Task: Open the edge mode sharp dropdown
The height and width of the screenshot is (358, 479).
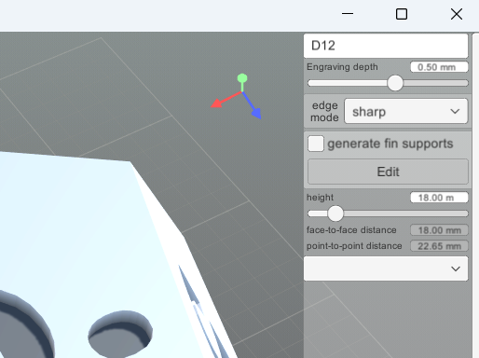Action: [405, 111]
